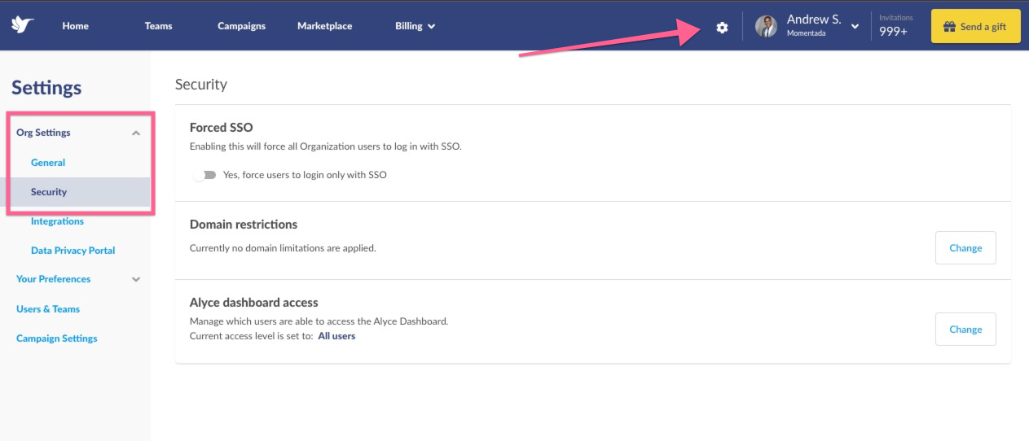Open the Marketplace page

324,26
